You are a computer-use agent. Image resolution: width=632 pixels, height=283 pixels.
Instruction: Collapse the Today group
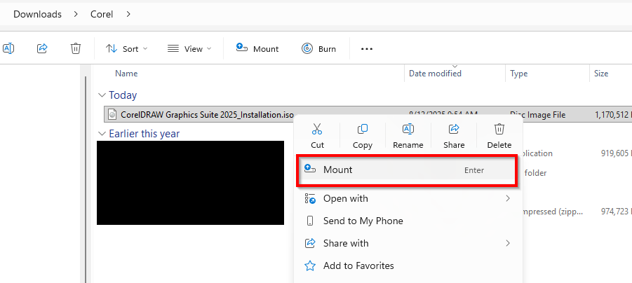click(102, 95)
